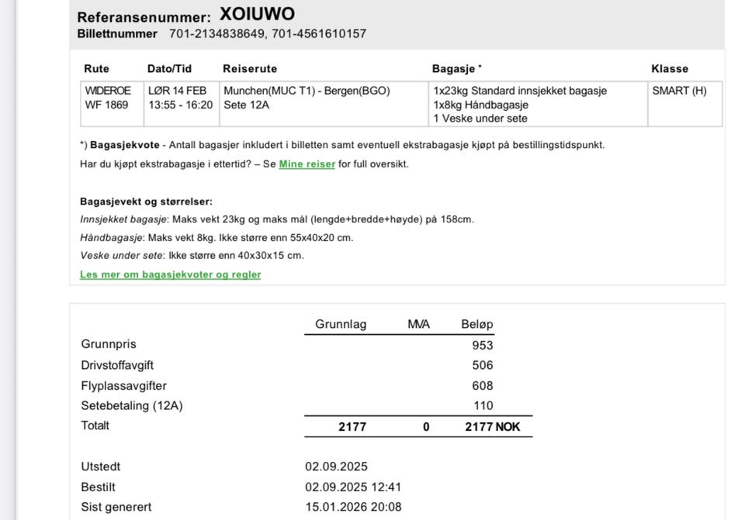Click 'Har du kjøpt ekstrabagasje i ettertid?'

coord(165,164)
